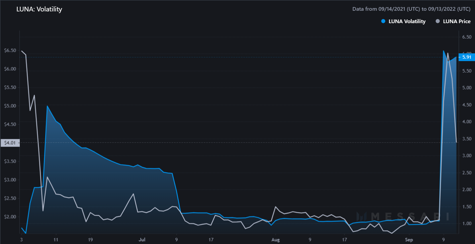Click the 3 date tick at axis start
475x244 pixels.
tap(21, 240)
